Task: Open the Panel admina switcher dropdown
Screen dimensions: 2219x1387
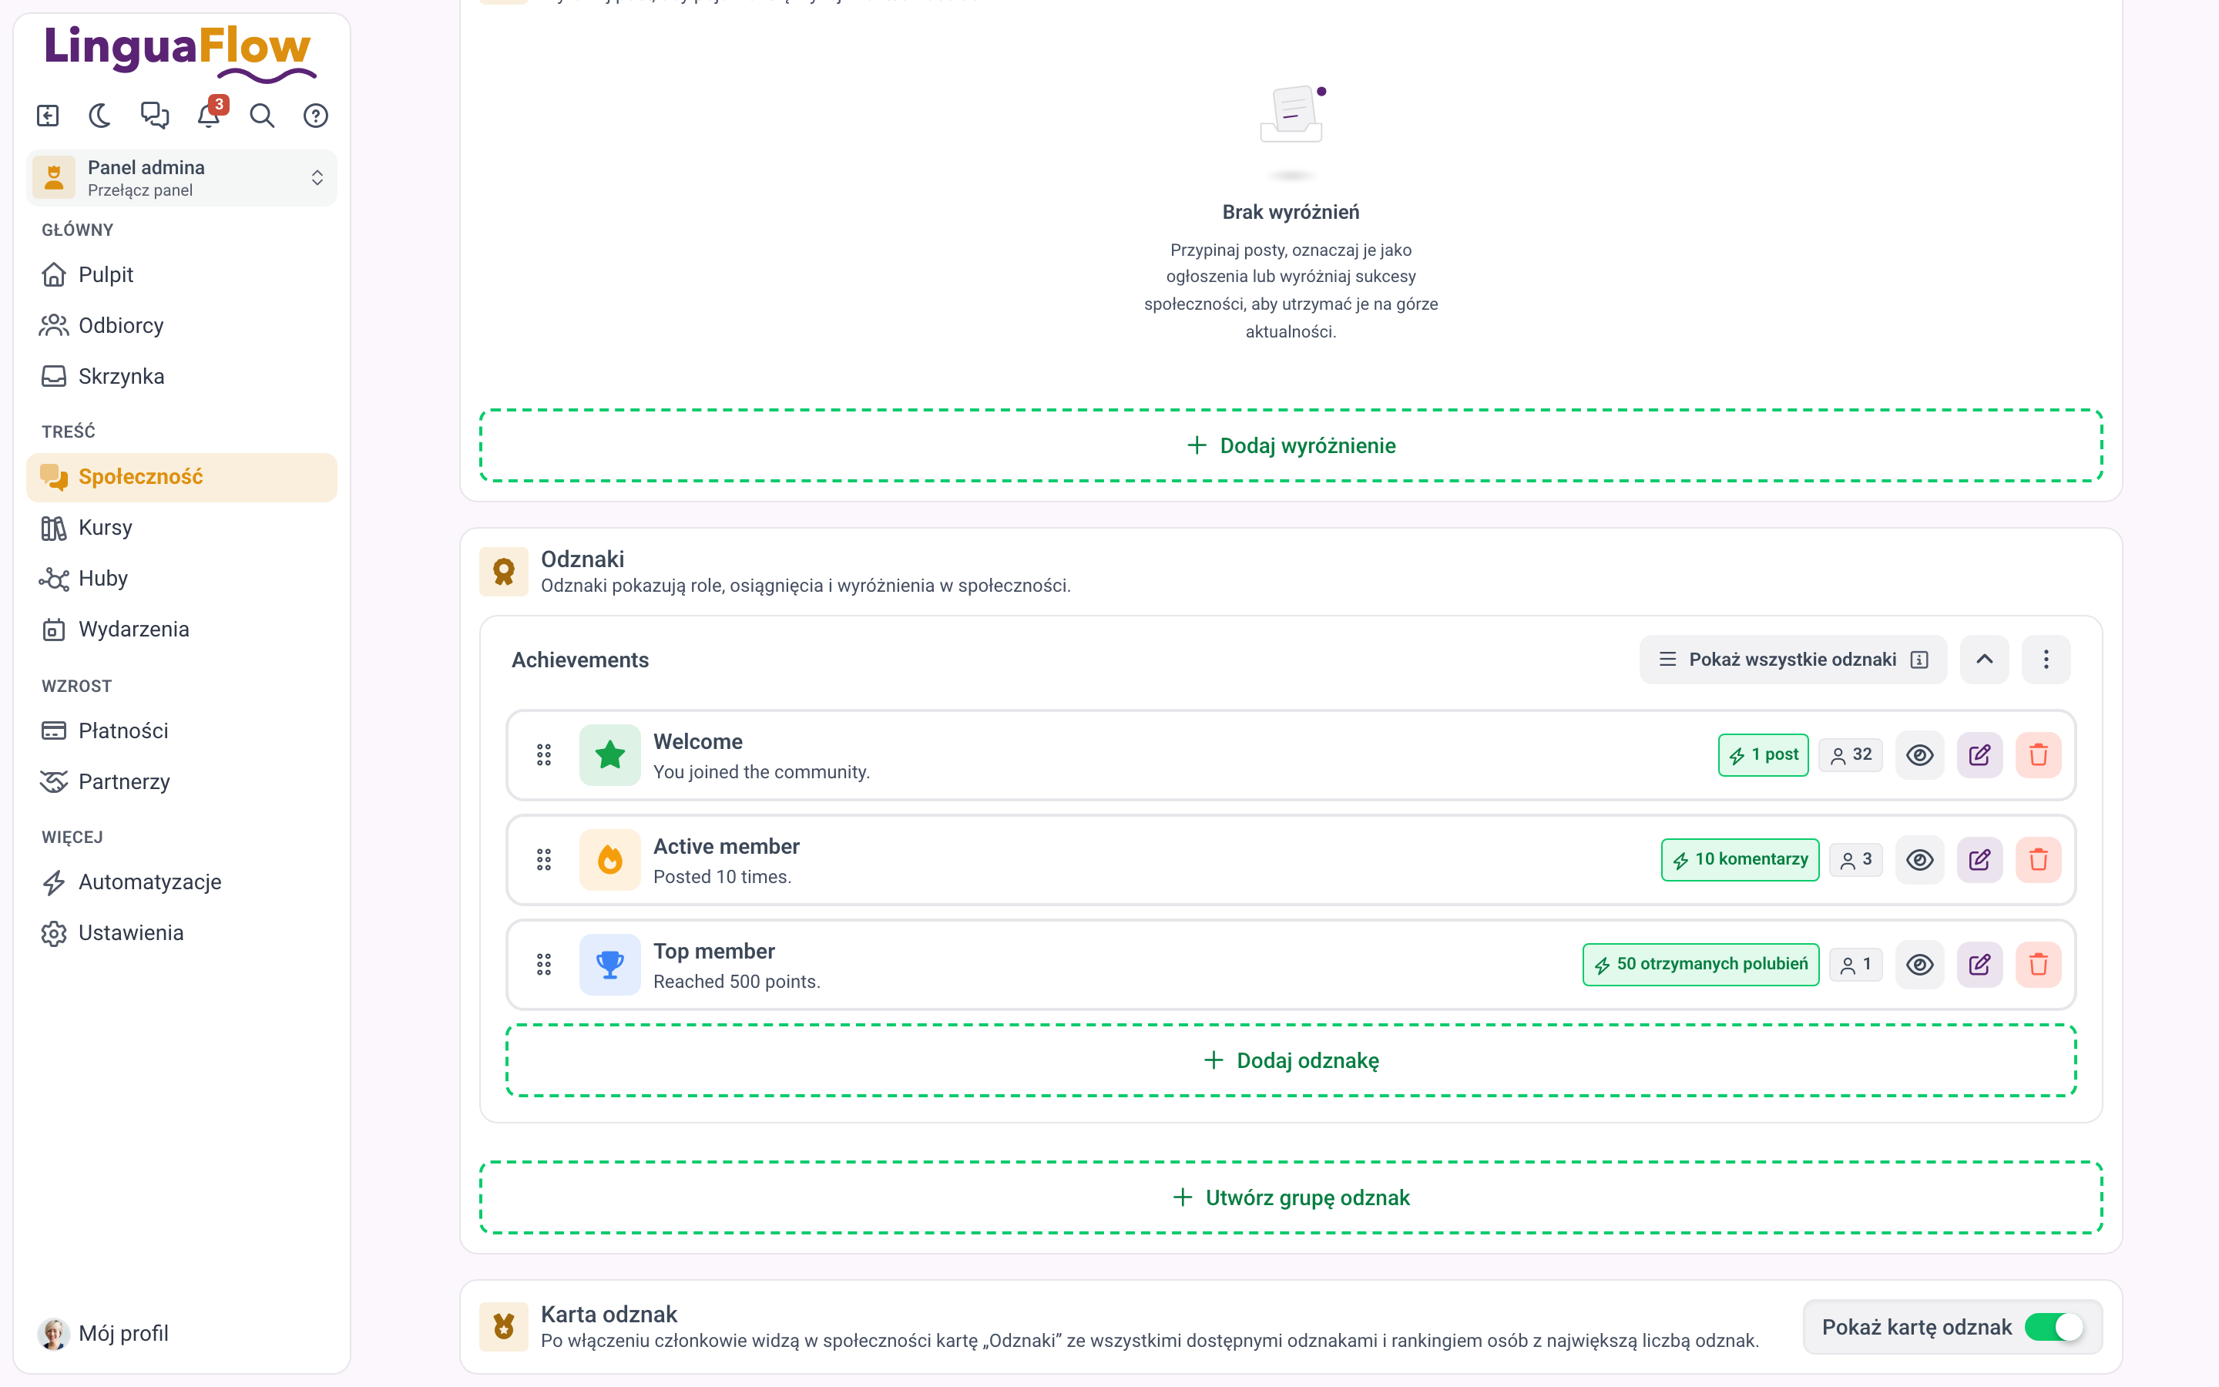Action: click(182, 178)
